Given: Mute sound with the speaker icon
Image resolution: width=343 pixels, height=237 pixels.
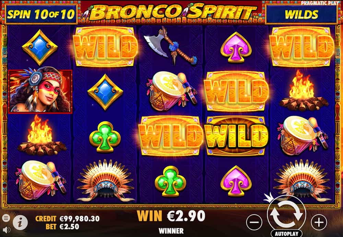Looking at the screenshot, I should pos(7,230).
